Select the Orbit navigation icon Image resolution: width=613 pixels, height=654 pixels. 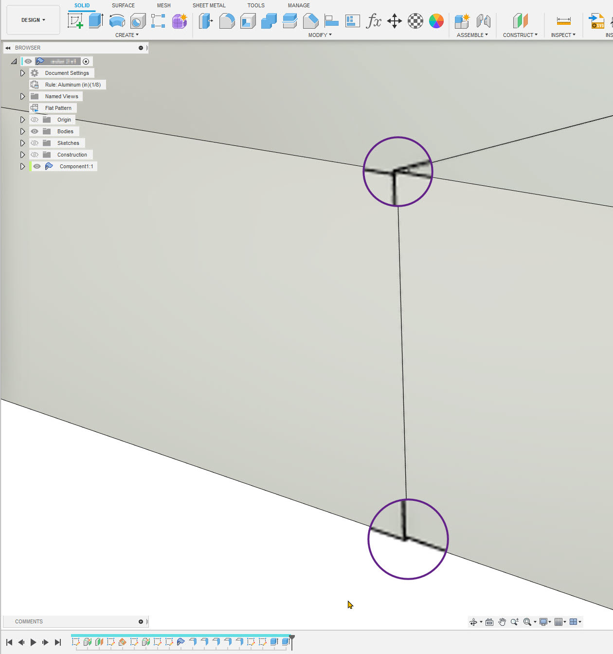(474, 621)
